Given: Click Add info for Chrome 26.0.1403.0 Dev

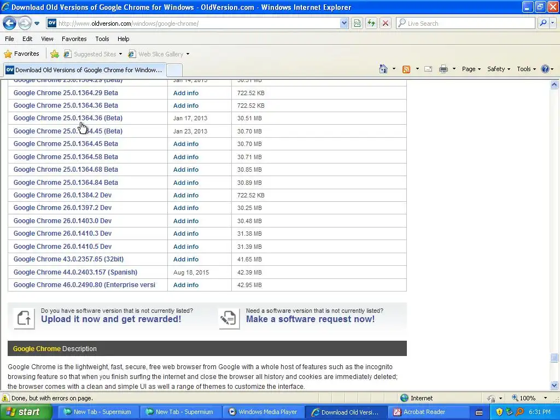Looking at the screenshot, I should tap(186, 221).
